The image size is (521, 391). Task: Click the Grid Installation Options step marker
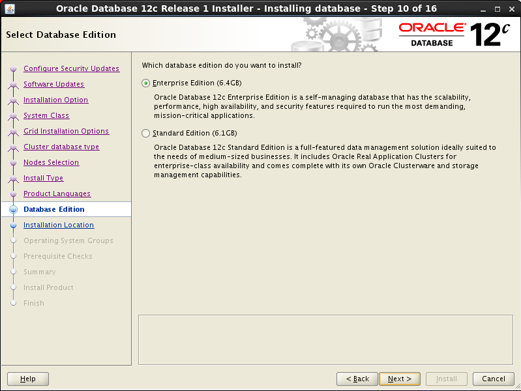click(x=13, y=132)
